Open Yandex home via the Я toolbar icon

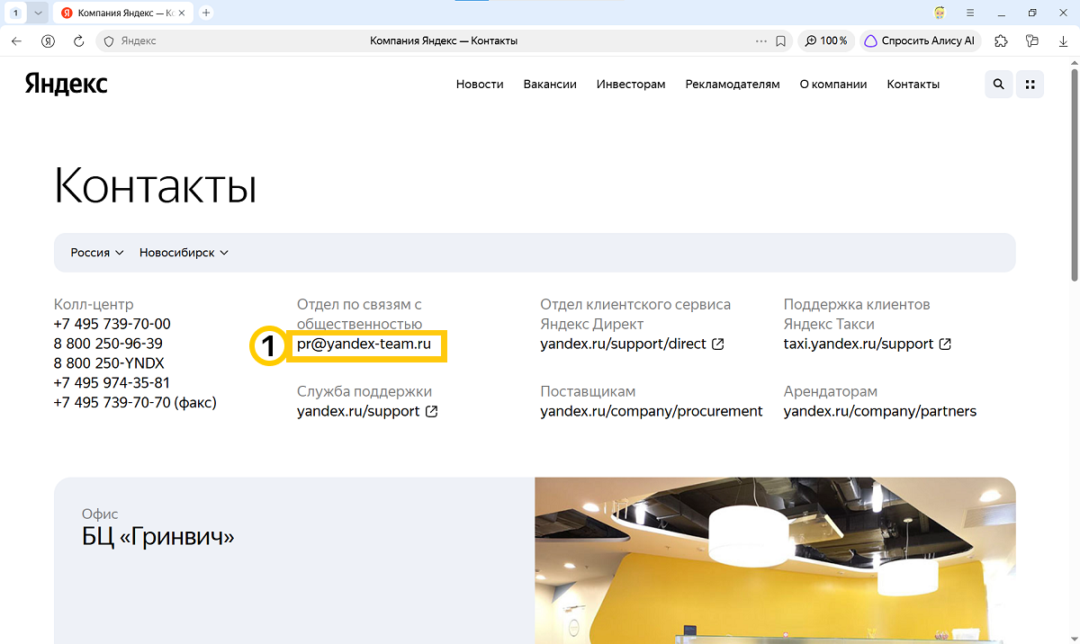tap(48, 40)
